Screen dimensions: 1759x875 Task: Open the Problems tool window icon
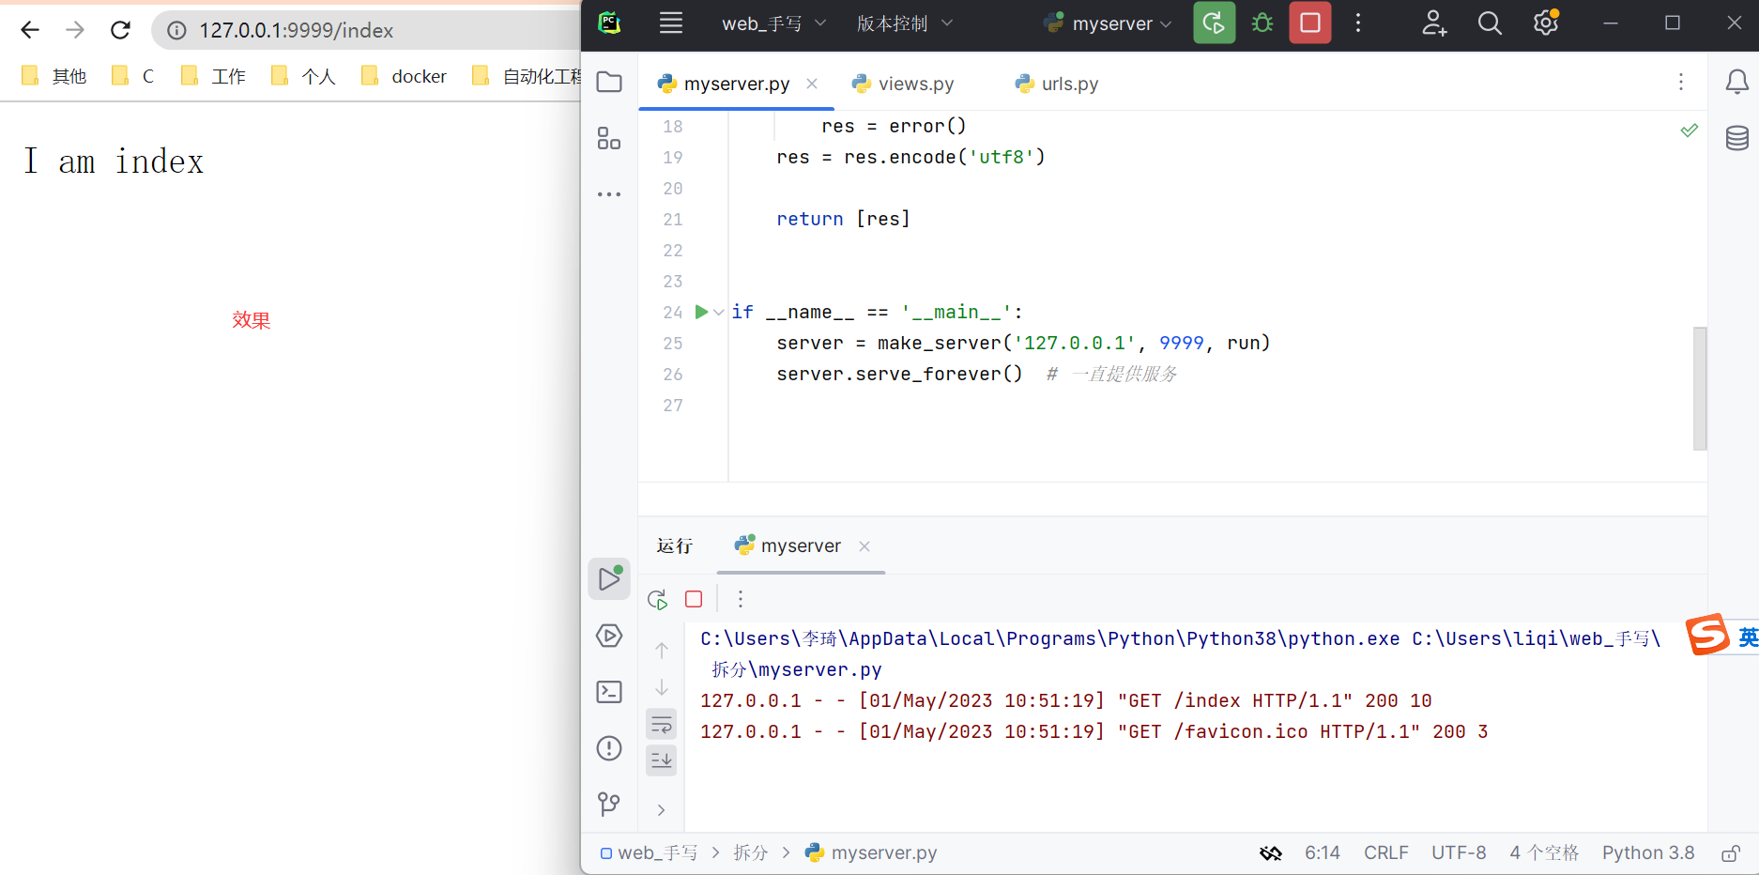(x=609, y=748)
